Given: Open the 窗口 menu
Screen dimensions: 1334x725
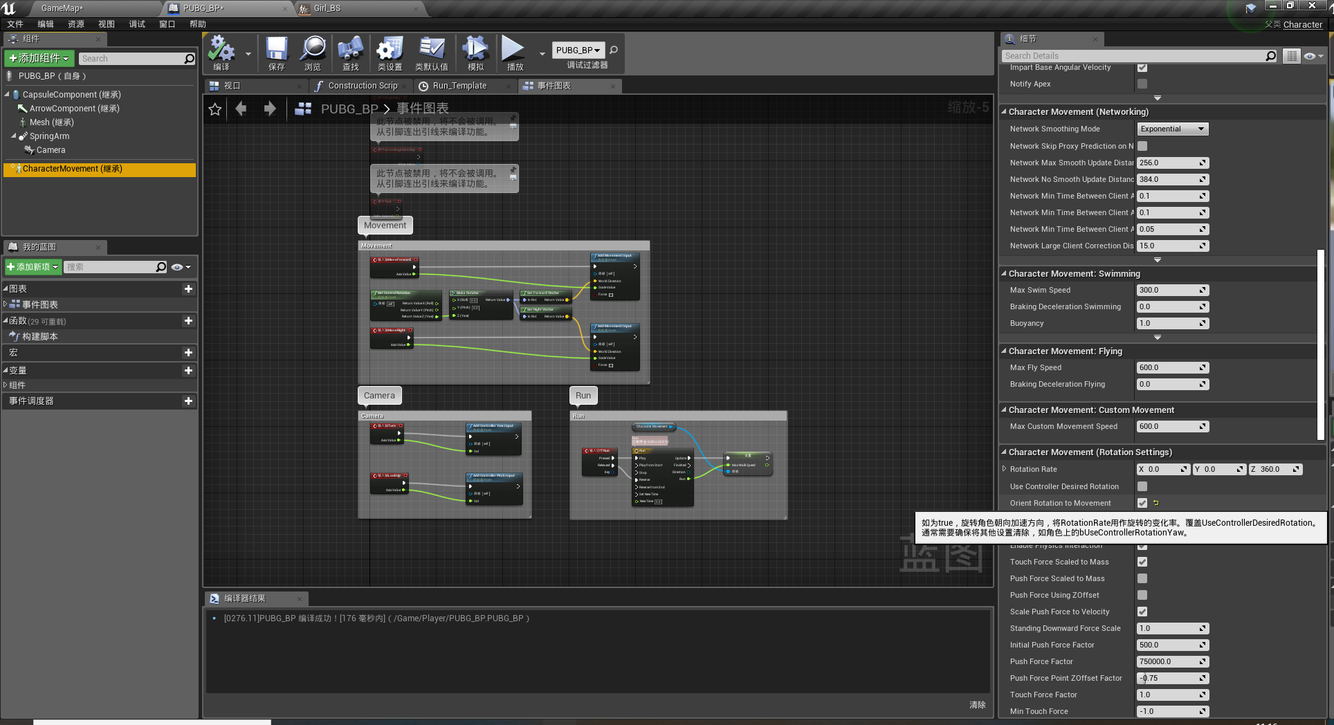Looking at the screenshot, I should (x=166, y=24).
